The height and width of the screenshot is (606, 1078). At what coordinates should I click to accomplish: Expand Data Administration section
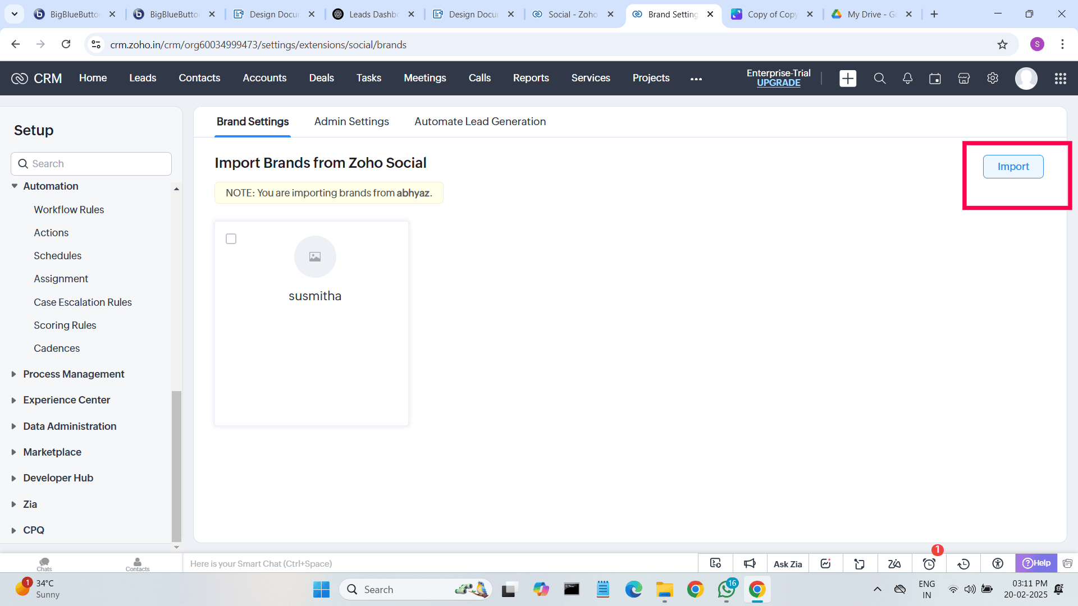13,426
